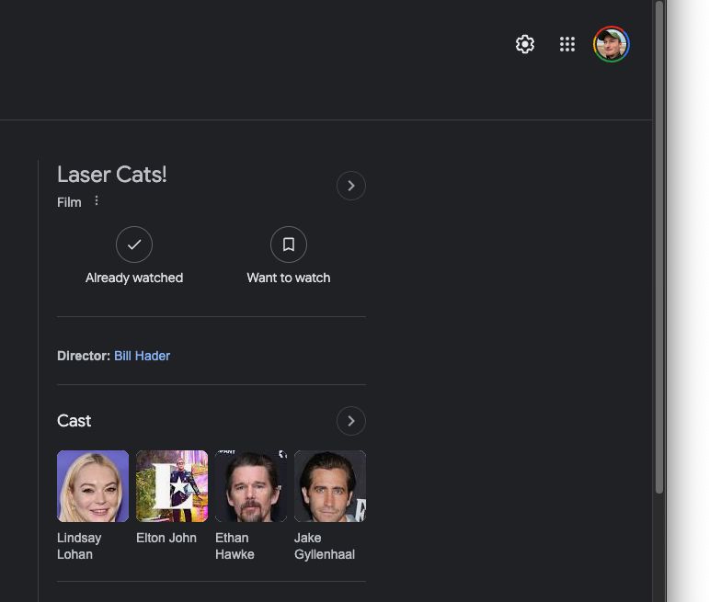The height and width of the screenshot is (602, 709).
Task: Click the Elton John name label
Action: click(166, 538)
